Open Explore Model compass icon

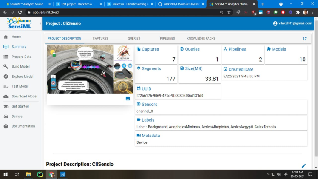click(6, 77)
